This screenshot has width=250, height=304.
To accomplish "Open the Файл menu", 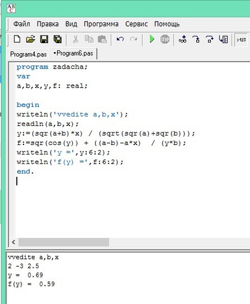I will tap(22, 24).
